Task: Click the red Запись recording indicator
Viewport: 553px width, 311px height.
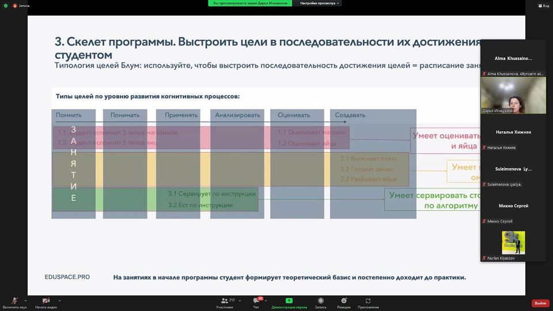Action: [x=21, y=6]
